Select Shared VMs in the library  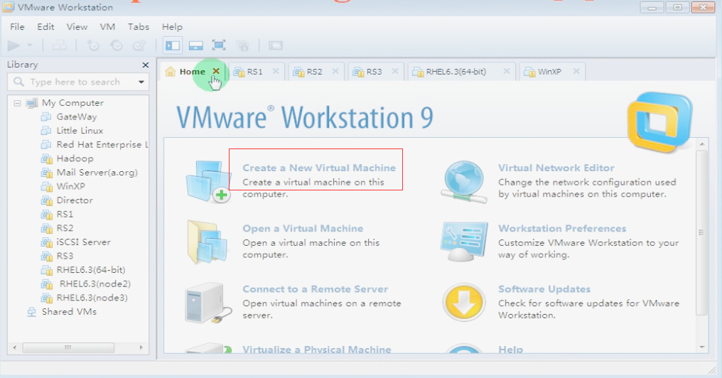pyautogui.click(x=69, y=312)
